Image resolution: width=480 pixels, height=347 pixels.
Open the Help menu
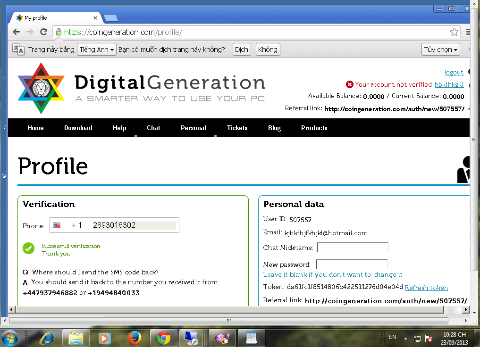coord(119,128)
